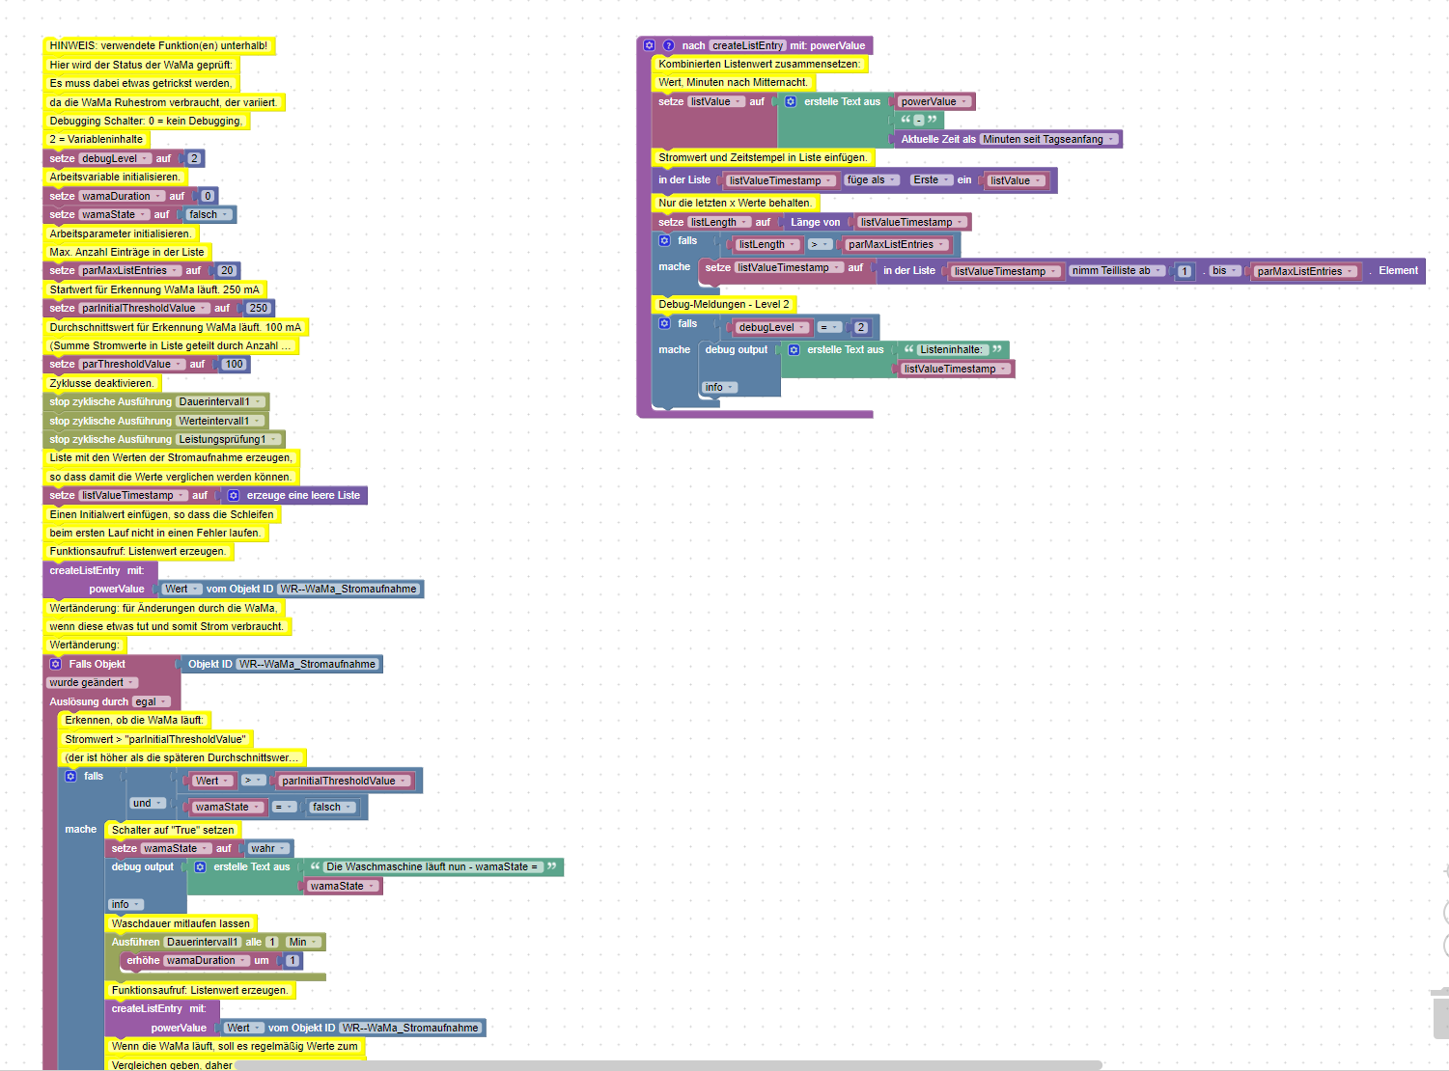
Task: Open 'nimm Teilliste ab' dropdown
Action: tap(1117, 271)
